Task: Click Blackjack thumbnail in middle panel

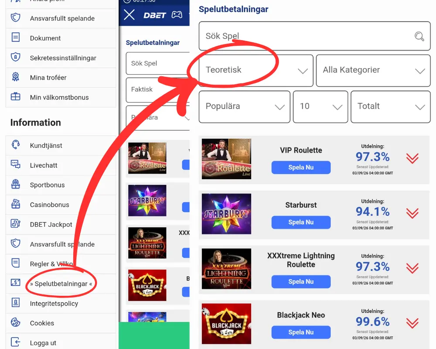Action: pyautogui.click(x=147, y=285)
